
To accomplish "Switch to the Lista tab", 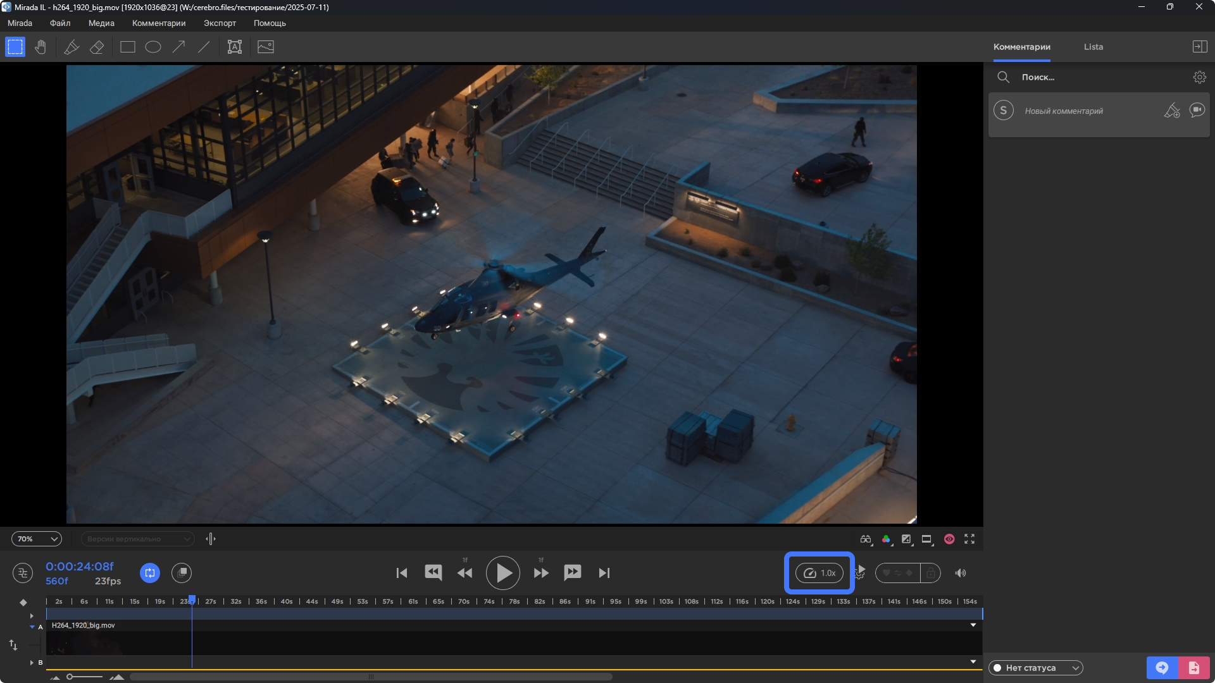I will (x=1093, y=47).
